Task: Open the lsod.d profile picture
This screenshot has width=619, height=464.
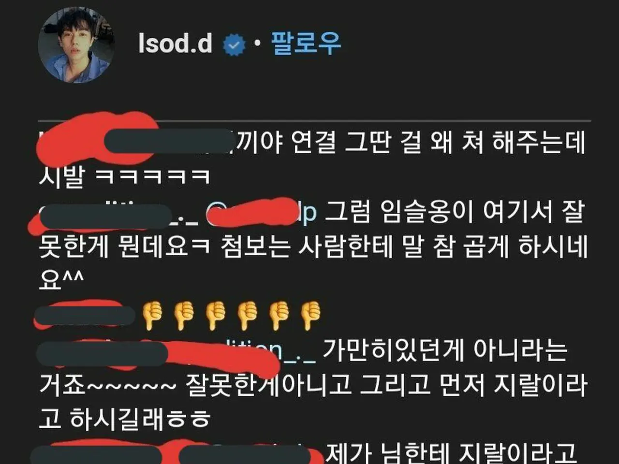Action: (x=76, y=44)
